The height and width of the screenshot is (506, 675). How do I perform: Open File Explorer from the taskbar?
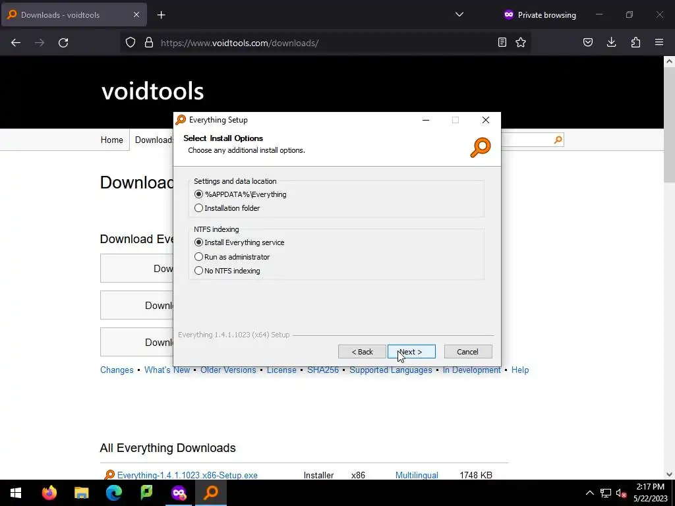tap(81, 493)
